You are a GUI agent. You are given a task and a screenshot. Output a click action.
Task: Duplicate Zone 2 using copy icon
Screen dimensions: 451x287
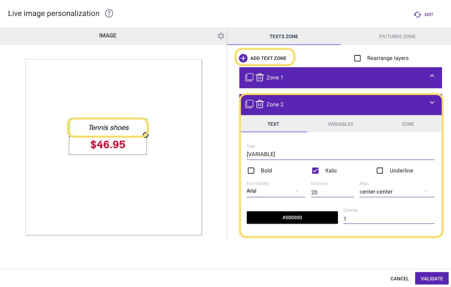pyautogui.click(x=249, y=104)
